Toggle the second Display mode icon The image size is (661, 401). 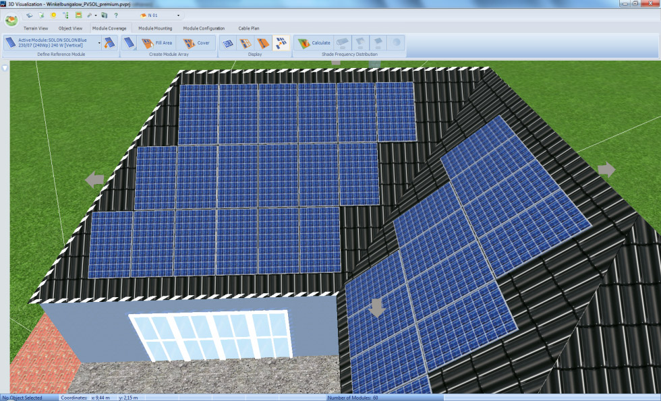coord(246,43)
